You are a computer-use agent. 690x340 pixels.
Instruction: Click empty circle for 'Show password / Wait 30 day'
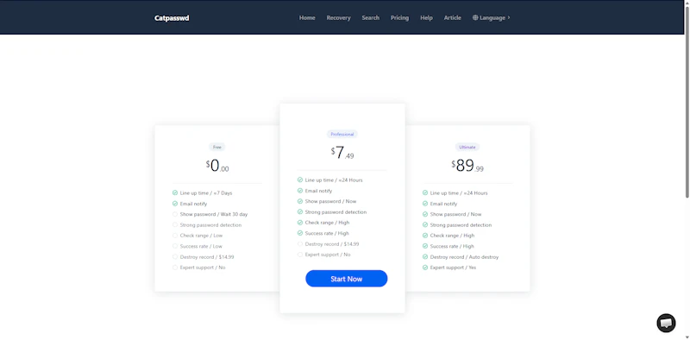pyautogui.click(x=175, y=215)
